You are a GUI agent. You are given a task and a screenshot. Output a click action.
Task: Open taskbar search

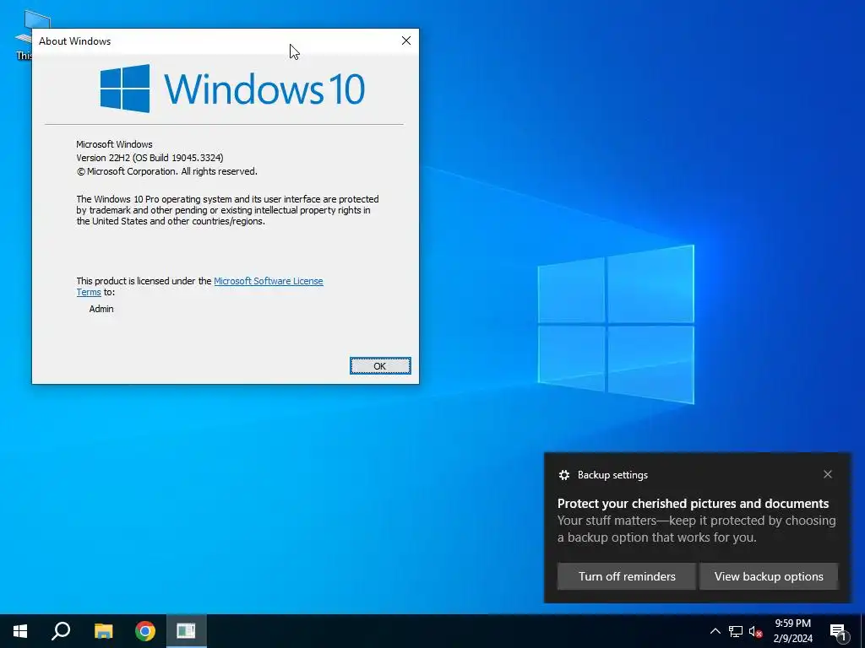pos(61,631)
